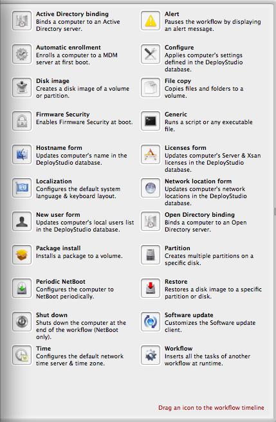This screenshot has width=276, height=422.
Task: Click the File copy documents icon
Action: tap(151, 87)
